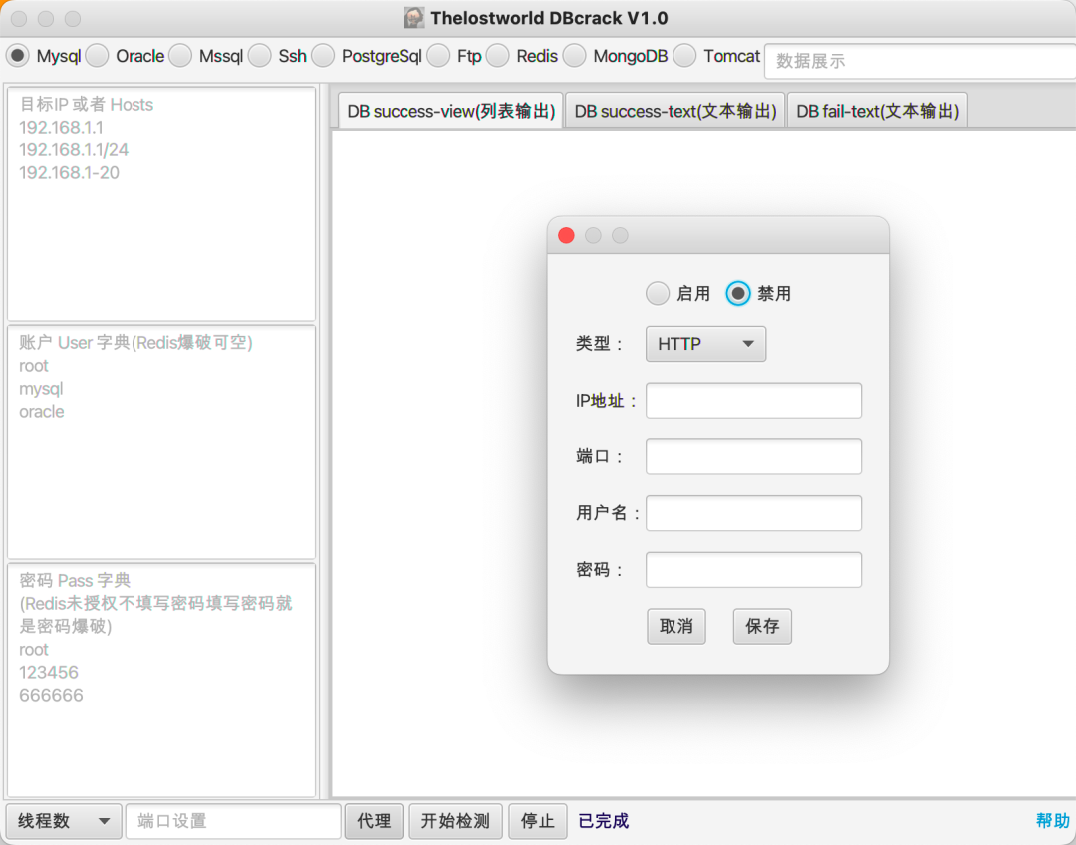Select the Tomcat radio button
Screen dimensions: 1076x845
[x=684, y=56]
